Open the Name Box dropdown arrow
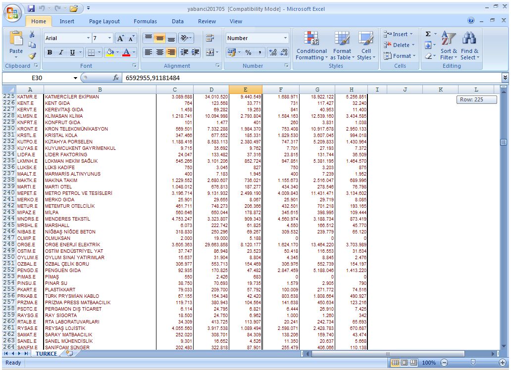This screenshot has height=370, width=511. click(75, 78)
